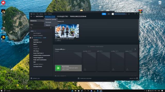165x92 pixels.
Task: Go back with the back arrow
Action: (31, 16)
